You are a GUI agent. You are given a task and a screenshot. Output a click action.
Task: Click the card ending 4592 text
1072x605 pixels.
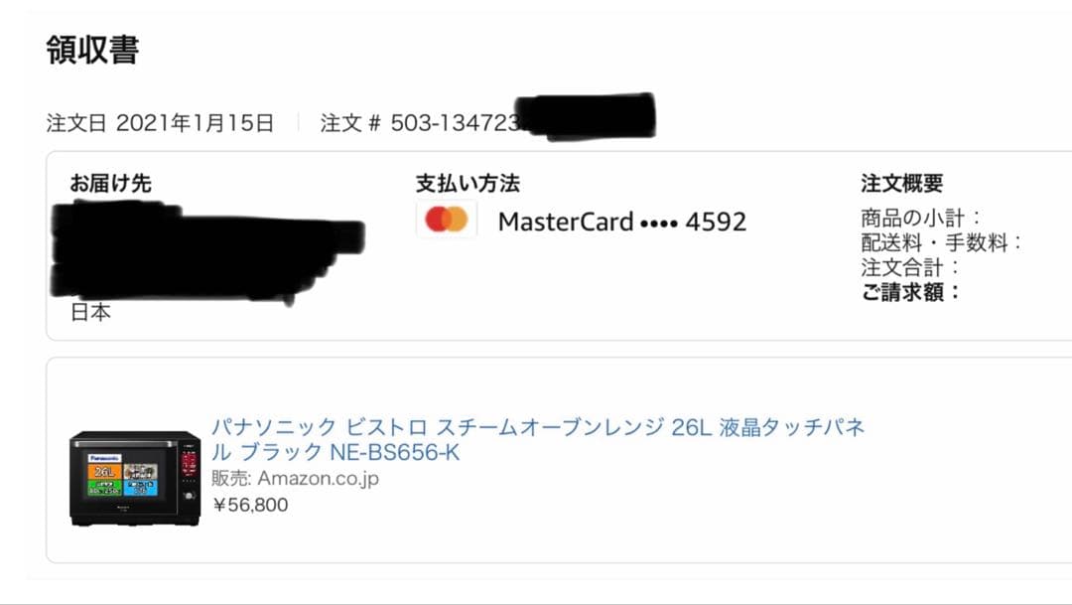point(622,222)
